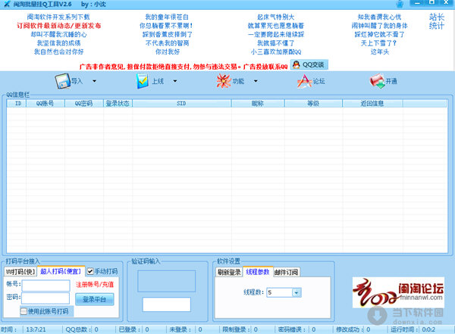Switch to the 超人打码[便宜] tab
This screenshot has width=455, height=334.
coord(61,271)
